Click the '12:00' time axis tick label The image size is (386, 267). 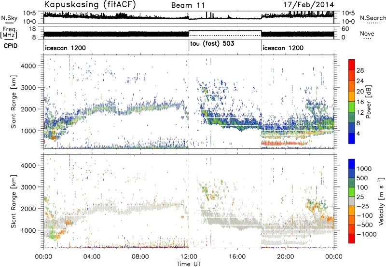click(x=189, y=257)
